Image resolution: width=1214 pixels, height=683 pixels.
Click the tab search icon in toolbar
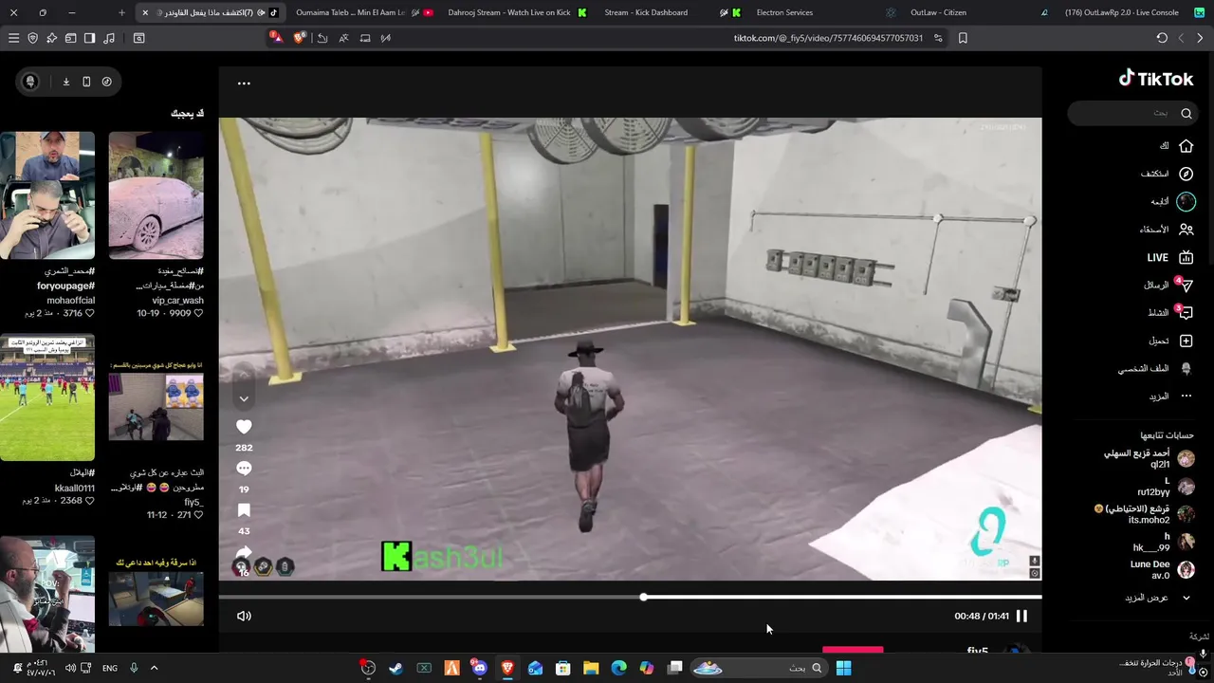pos(139,38)
